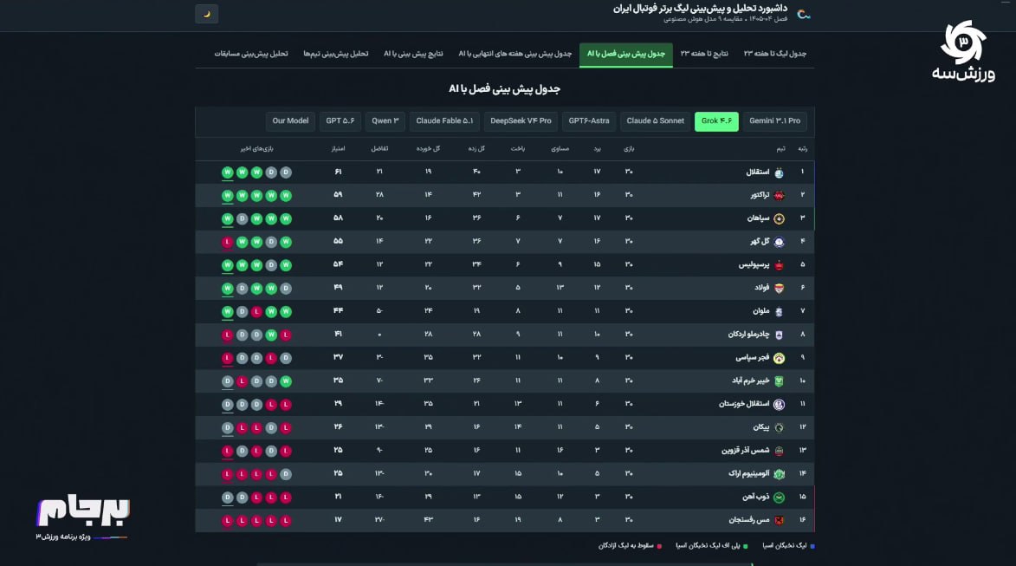Open the 'جدول لیگ تا هفته ۲۳' tab

tap(775, 54)
